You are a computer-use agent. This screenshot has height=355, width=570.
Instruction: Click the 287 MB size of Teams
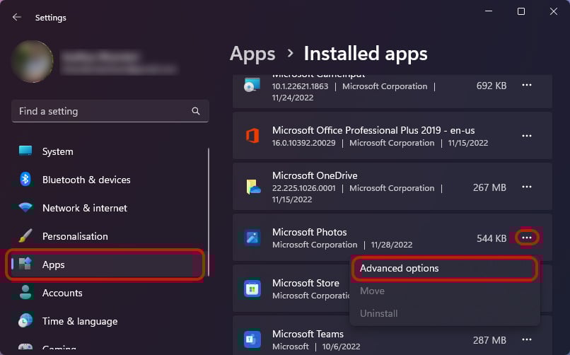point(489,340)
